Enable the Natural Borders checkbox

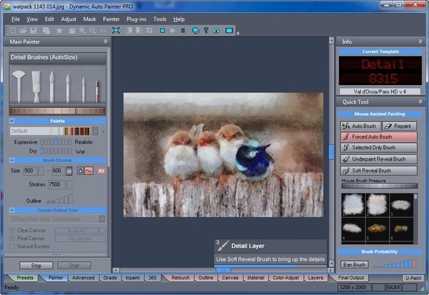click(x=13, y=247)
